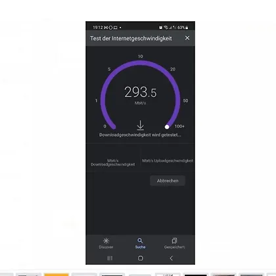Tap the Gespeichert bookmark icon
The width and height of the screenshot is (276, 276).
[x=174, y=241]
